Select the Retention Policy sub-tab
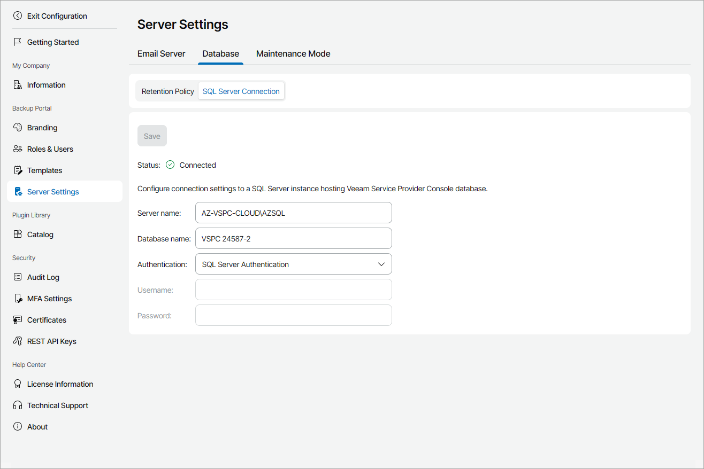Image resolution: width=704 pixels, height=469 pixels. (x=167, y=91)
